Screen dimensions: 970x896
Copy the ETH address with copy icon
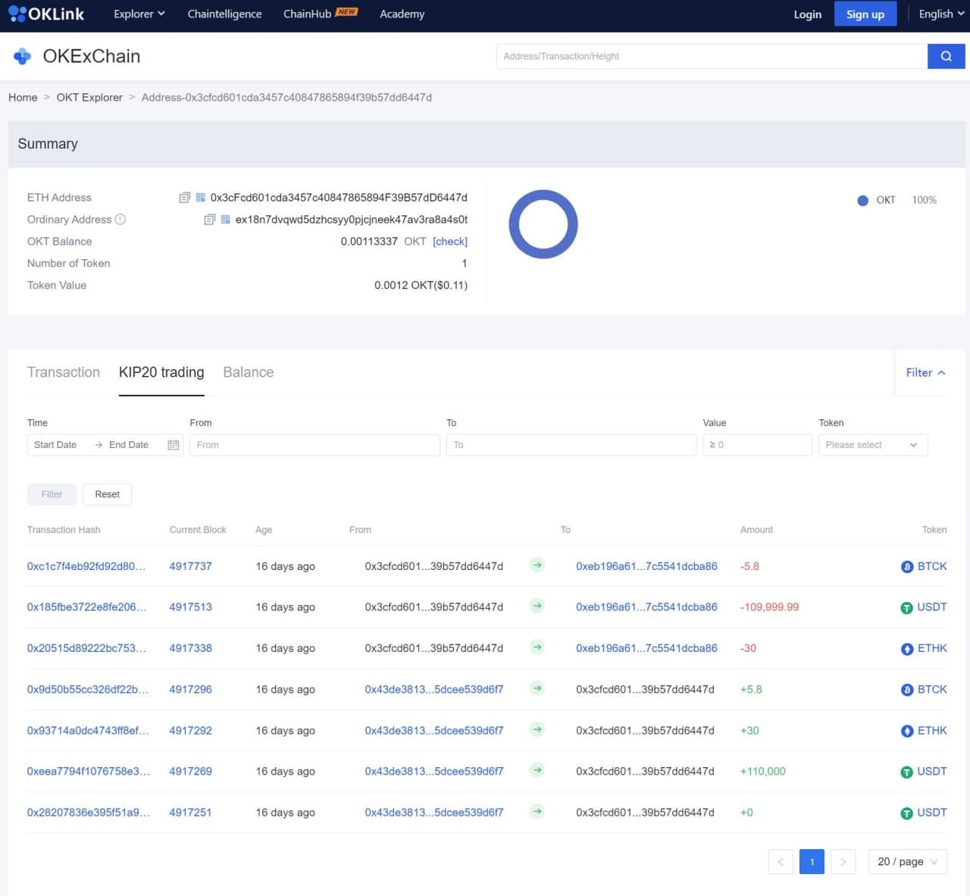pyautogui.click(x=184, y=198)
